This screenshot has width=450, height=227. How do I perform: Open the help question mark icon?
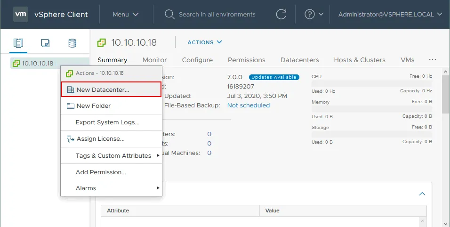(310, 14)
